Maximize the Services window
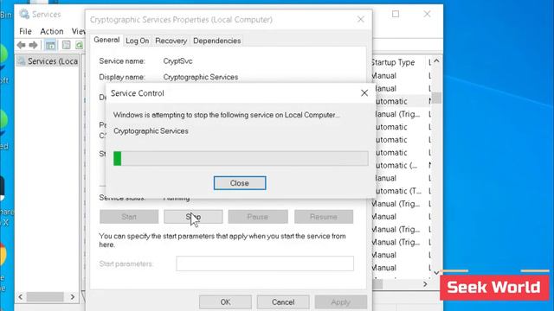The height and width of the screenshot is (311, 554). (x=396, y=14)
